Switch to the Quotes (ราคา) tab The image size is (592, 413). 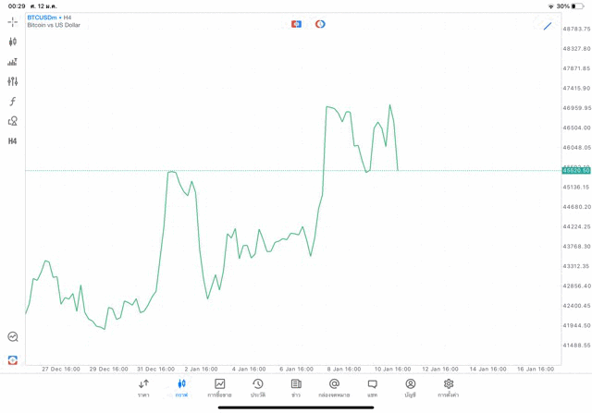[x=143, y=388]
